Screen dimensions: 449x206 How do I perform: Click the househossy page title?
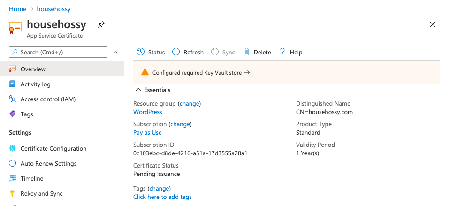point(56,24)
